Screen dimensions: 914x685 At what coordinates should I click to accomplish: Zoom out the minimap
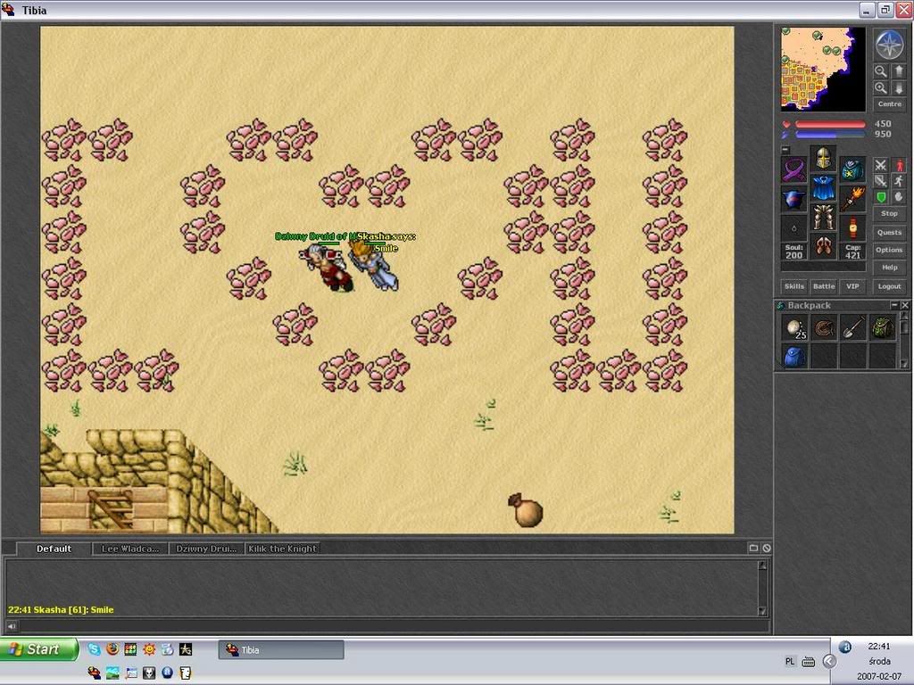pyautogui.click(x=880, y=71)
